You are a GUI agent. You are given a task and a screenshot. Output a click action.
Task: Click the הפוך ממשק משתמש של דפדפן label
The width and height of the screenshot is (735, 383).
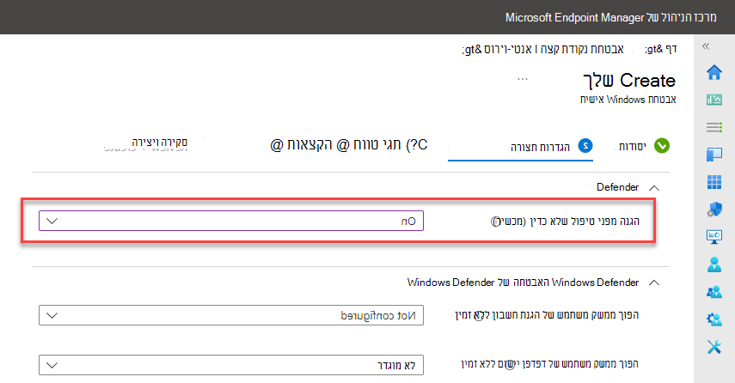[549, 364]
